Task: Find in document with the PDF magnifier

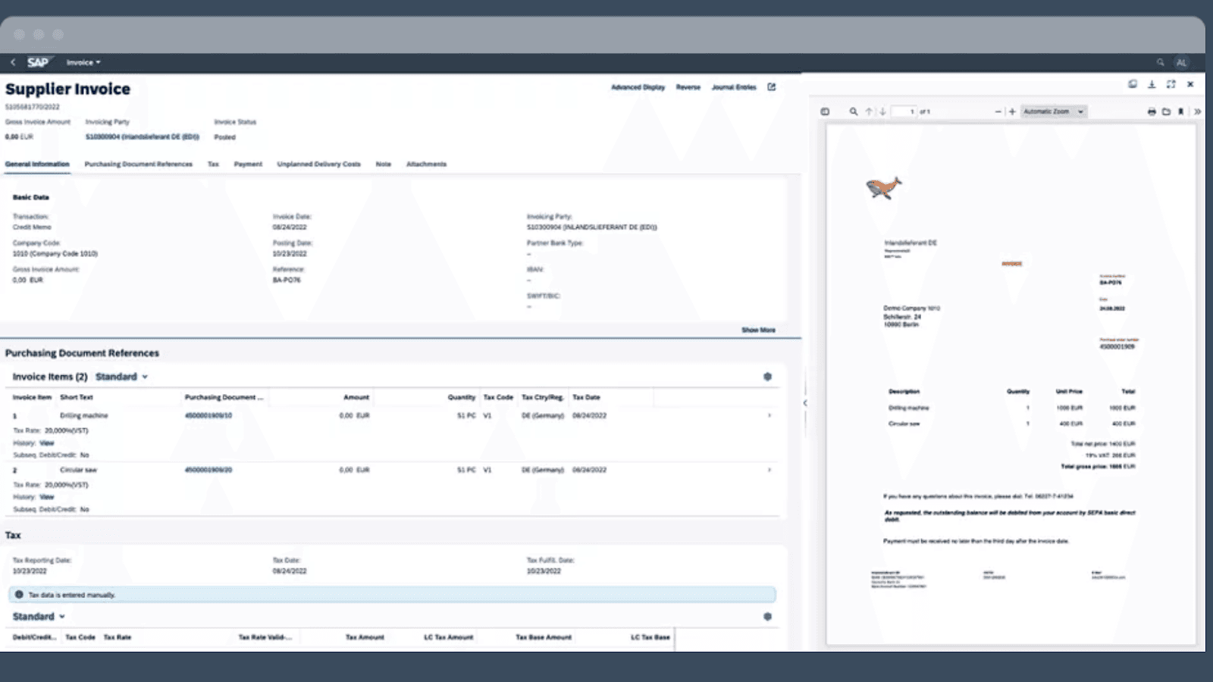Action: point(854,111)
